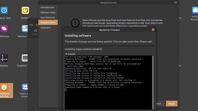Click terminal line mentioning /etc/lsb-release
The height and width of the screenshot is (111, 198).
97,78
